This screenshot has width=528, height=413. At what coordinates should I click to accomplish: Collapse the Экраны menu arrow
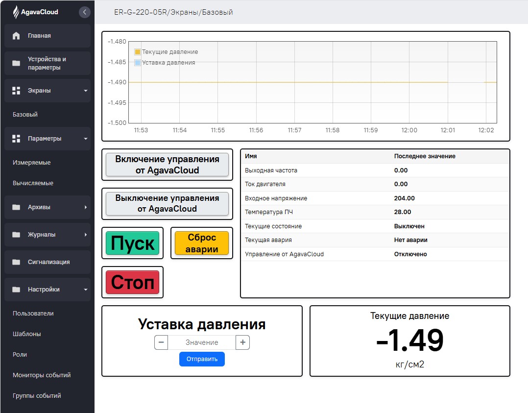[86, 91]
